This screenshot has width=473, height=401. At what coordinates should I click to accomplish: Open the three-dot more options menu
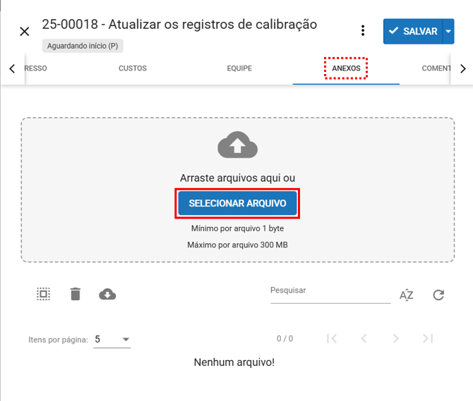coord(363,31)
